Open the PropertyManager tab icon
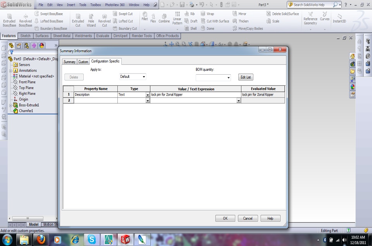Image resolution: width=372 pixels, height=246 pixels. [x=19, y=46]
